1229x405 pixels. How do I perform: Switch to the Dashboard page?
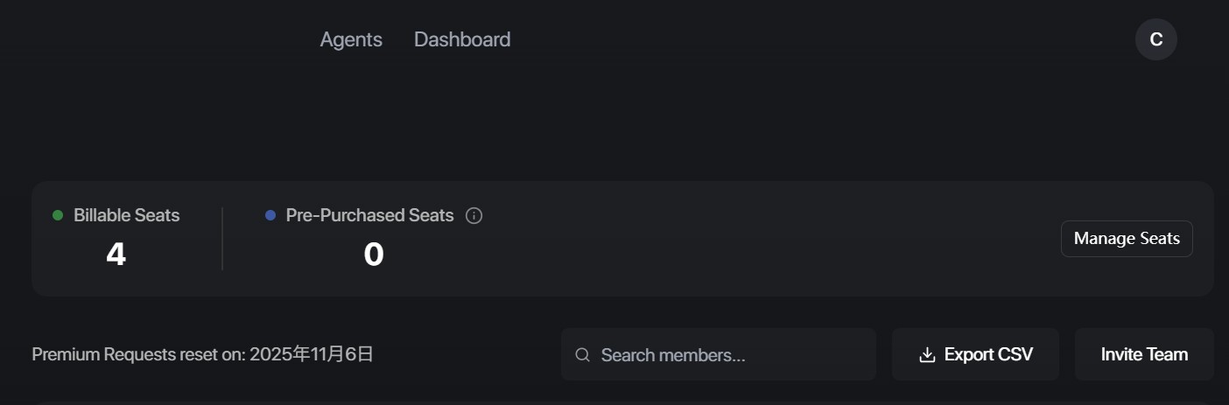(462, 39)
